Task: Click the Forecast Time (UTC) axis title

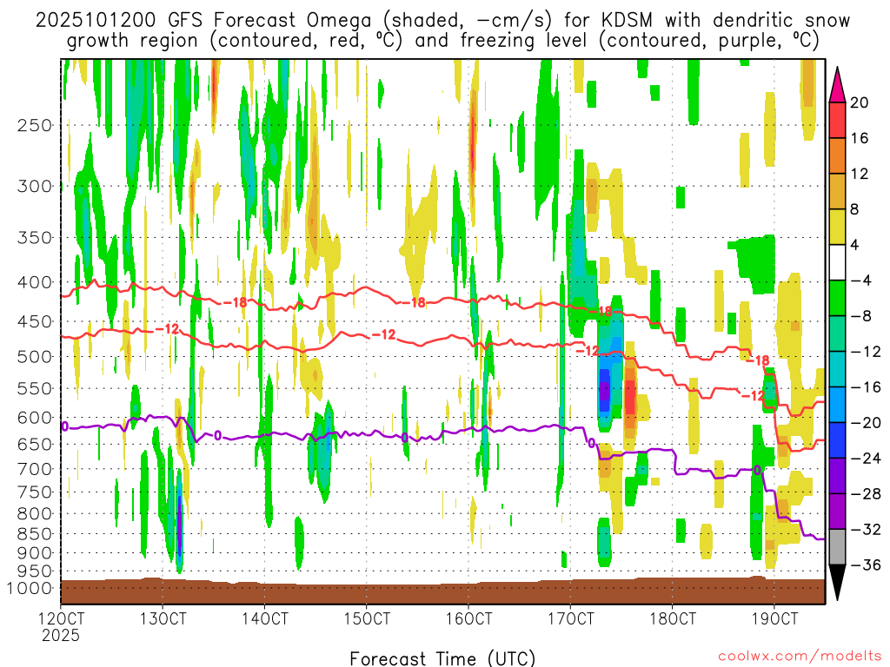Action: pyautogui.click(x=442, y=658)
